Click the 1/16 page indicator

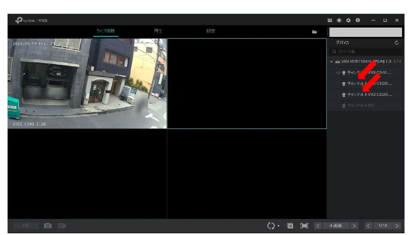[x=383, y=226]
